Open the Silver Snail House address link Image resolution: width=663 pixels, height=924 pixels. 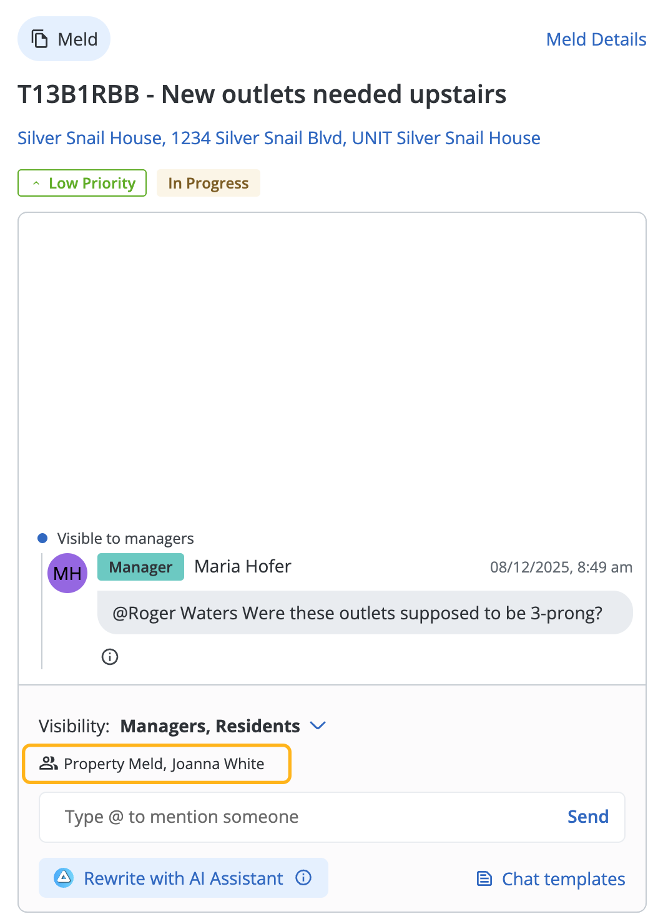[x=279, y=138]
